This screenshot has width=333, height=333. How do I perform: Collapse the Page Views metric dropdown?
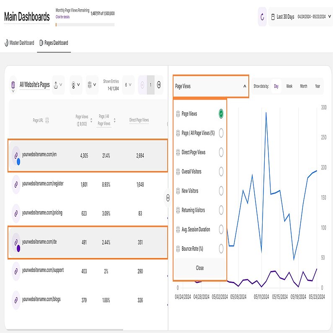coord(244,86)
